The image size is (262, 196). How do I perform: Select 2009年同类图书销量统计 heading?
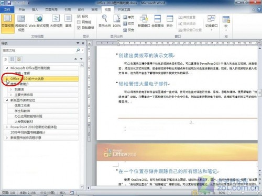tap(41, 132)
